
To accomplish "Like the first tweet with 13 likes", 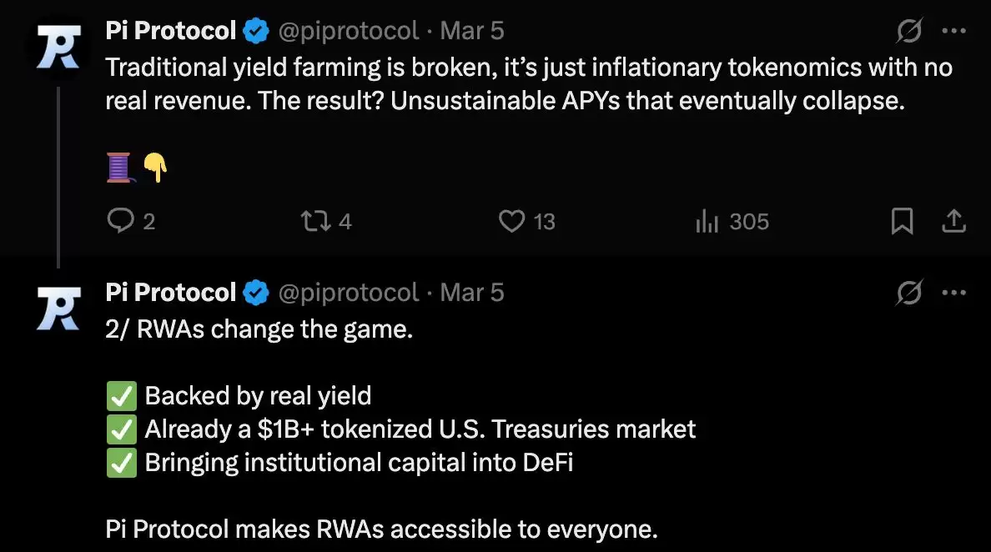I will coord(511,221).
